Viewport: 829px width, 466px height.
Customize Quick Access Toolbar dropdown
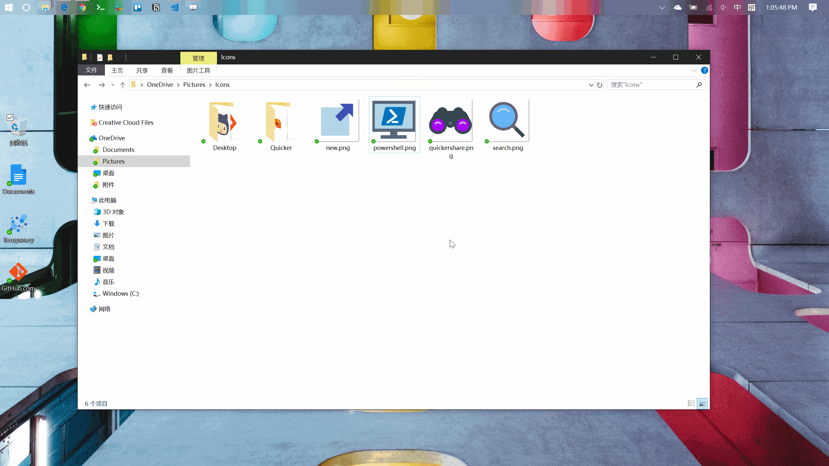119,58
